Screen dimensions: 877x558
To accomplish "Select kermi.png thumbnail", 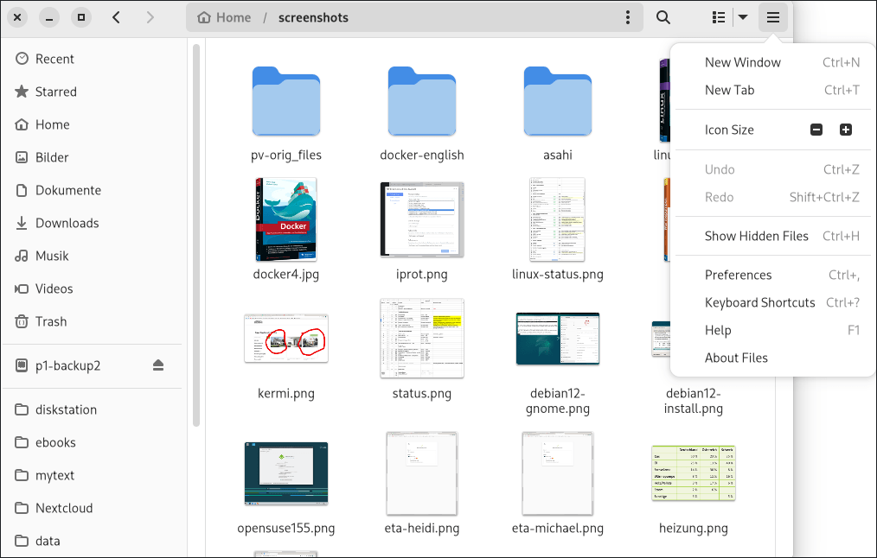I will (285, 339).
